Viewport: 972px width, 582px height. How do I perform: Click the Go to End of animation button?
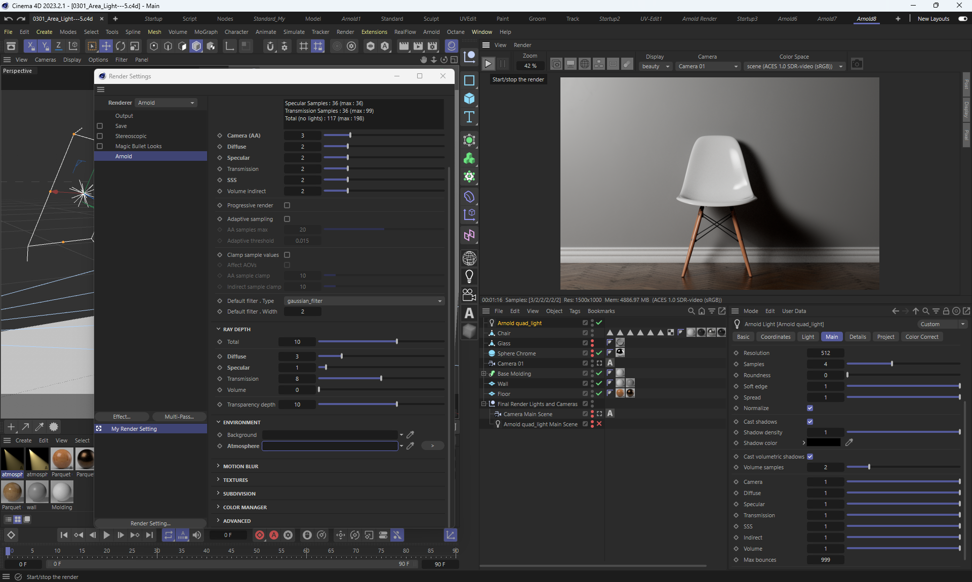click(149, 535)
